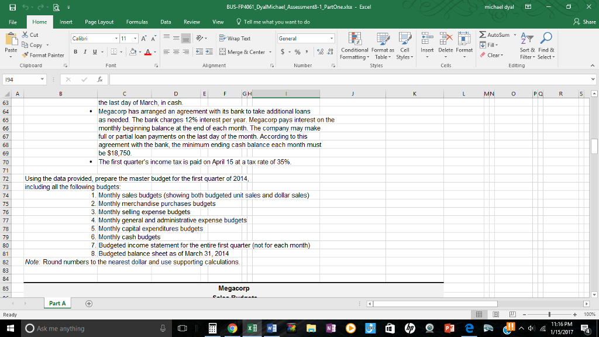Open the Formulas ribbon tab
599x337 pixels.
click(136, 22)
